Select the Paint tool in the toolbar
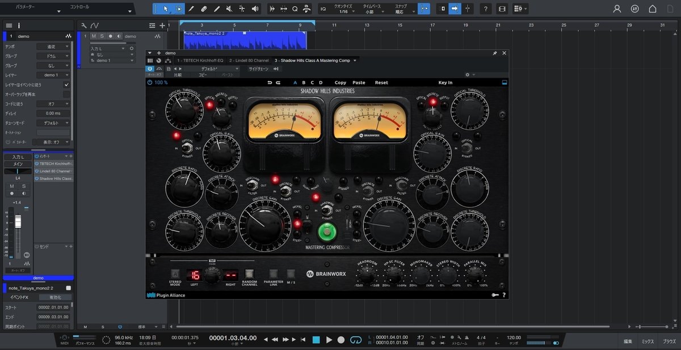The height and width of the screenshot is (350, 681). (x=191, y=8)
